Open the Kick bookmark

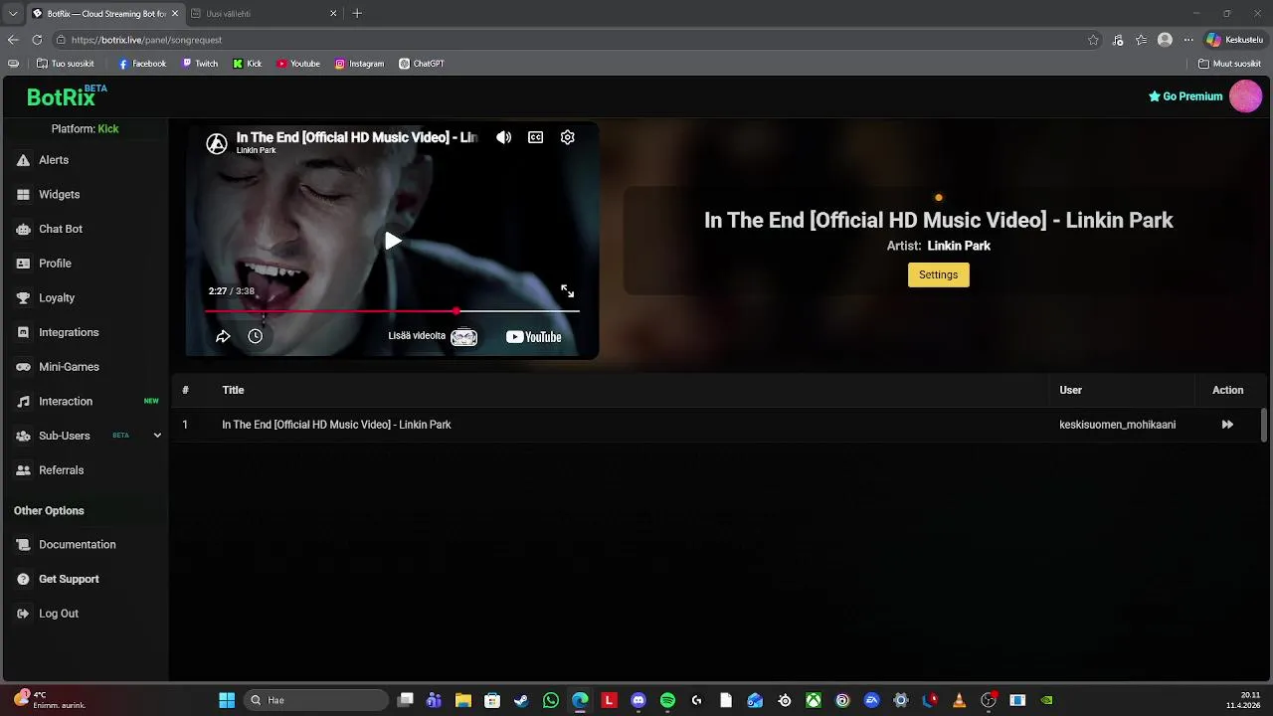coord(248,64)
